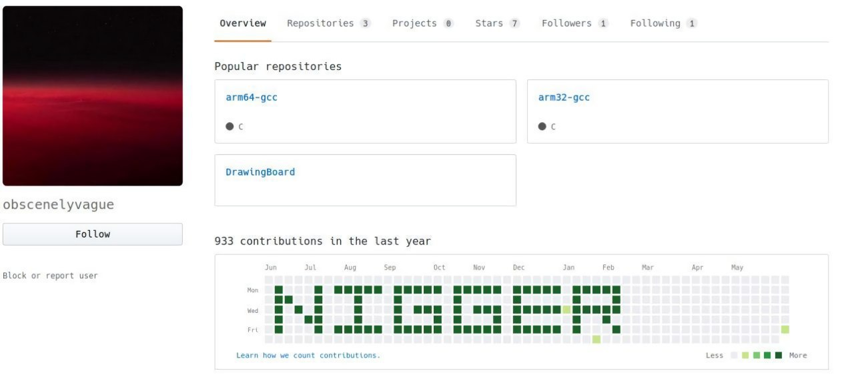The height and width of the screenshot is (385, 854).
Task: Click the C language dot on arm32-gcc
Action: tap(542, 126)
